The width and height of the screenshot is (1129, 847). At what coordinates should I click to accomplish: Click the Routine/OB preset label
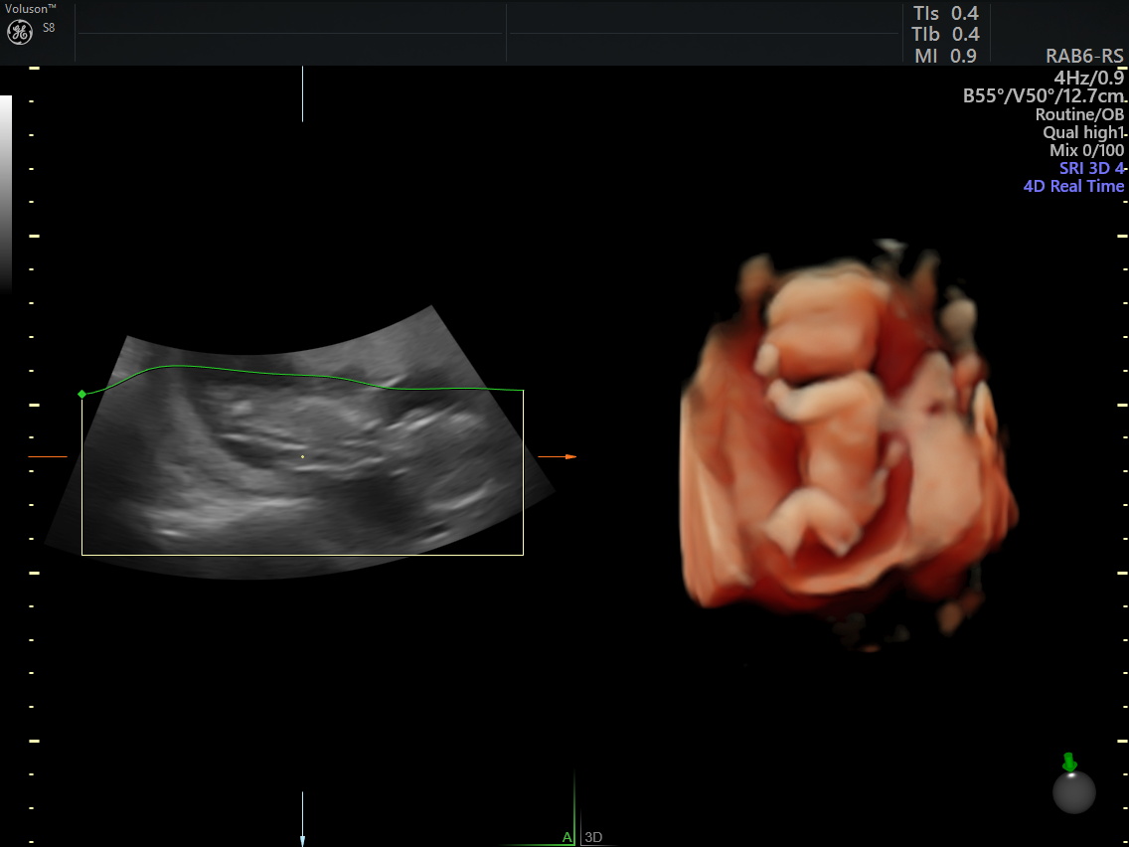(x=1078, y=114)
